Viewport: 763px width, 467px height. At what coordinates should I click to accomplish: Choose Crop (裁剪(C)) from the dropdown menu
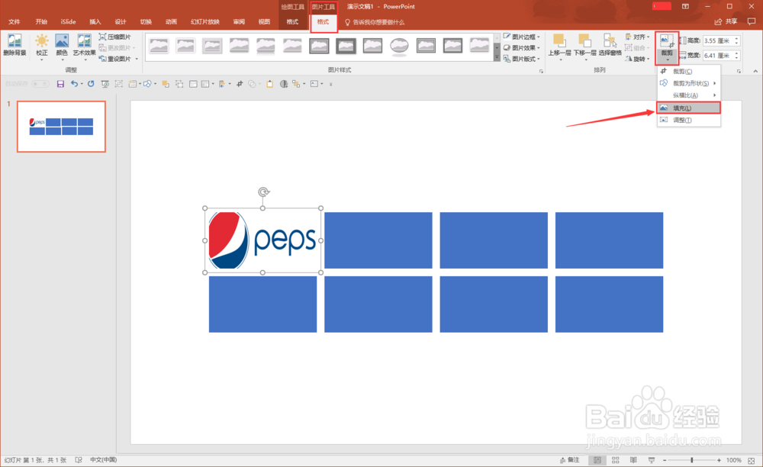688,72
